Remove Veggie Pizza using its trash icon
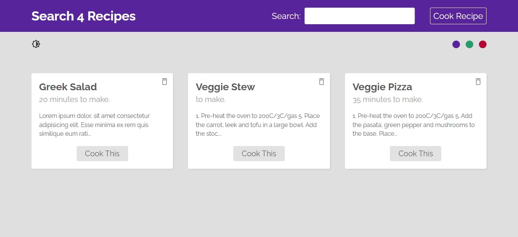 pyautogui.click(x=478, y=82)
